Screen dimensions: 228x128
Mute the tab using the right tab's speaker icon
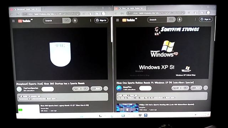pyautogui.click(x=120, y=9)
